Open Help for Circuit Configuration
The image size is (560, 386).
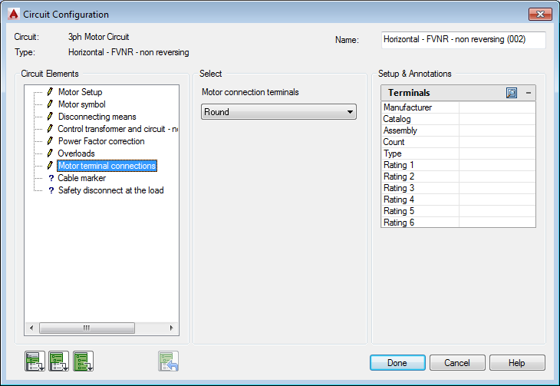517,362
